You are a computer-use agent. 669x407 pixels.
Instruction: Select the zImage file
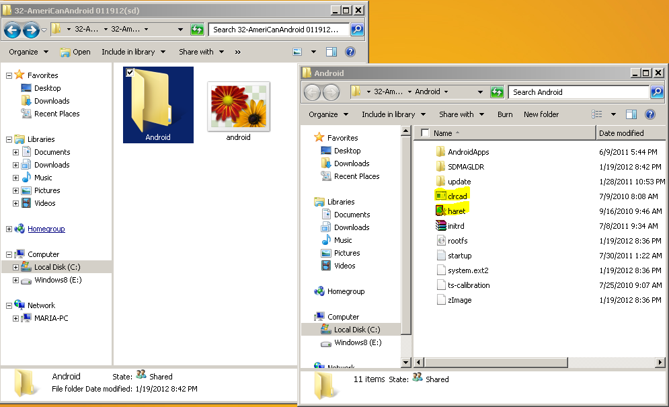(x=459, y=300)
